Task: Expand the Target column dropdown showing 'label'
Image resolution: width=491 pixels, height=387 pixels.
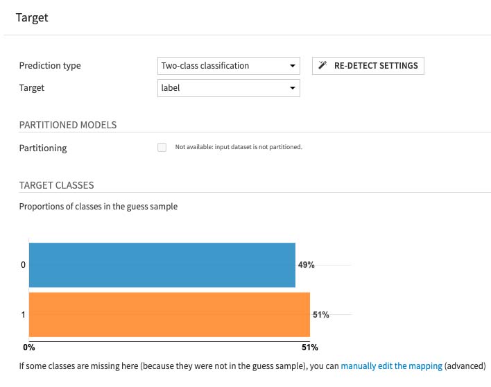Action: click(x=229, y=88)
